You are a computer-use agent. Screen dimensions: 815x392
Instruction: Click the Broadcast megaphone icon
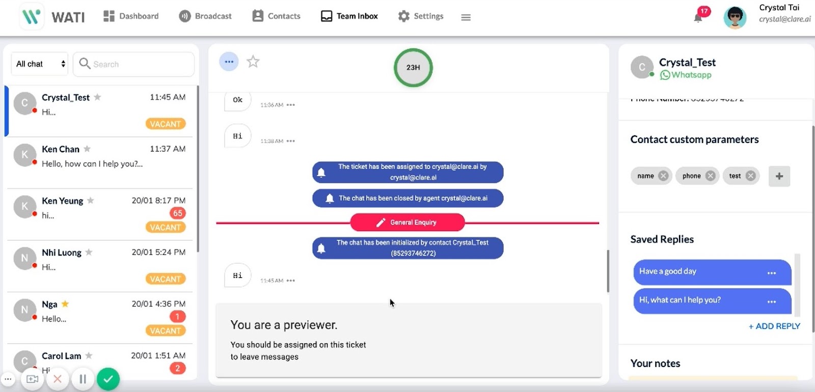click(184, 16)
